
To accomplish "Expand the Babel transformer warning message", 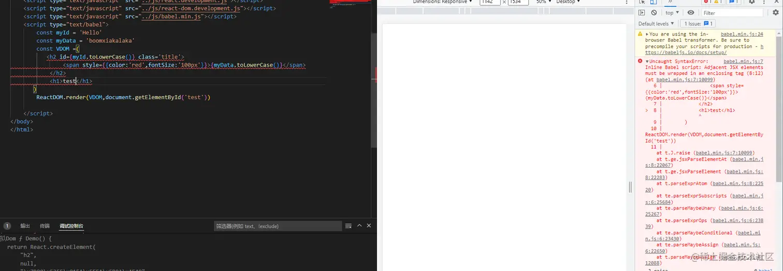I will tap(647, 34).
